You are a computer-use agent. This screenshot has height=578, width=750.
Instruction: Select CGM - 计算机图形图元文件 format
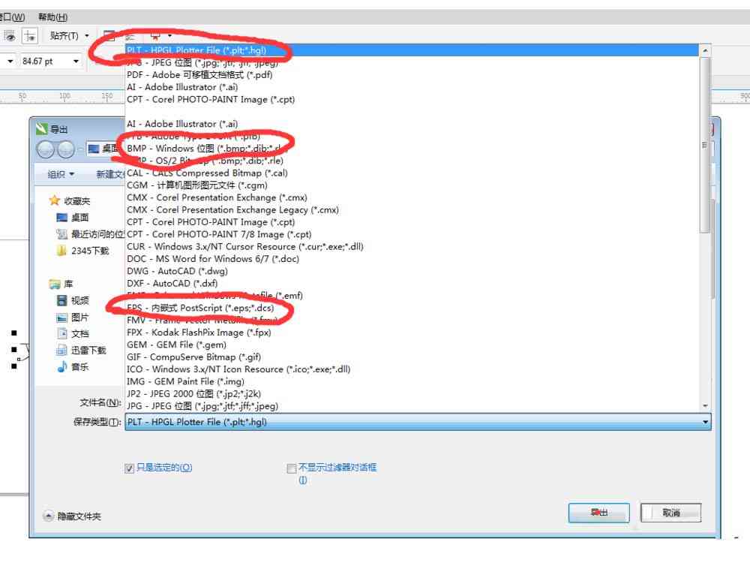point(411,185)
